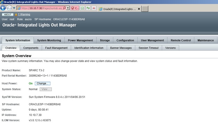Open the Versions sub-tab
Viewport: 218px width, 129px height.
point(170,48)
